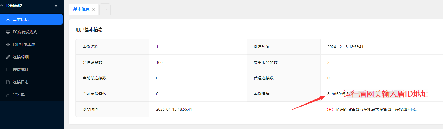Click the link icon for 连接明细
The height and width of the screenshot is (129, 443).
(8, 57)
